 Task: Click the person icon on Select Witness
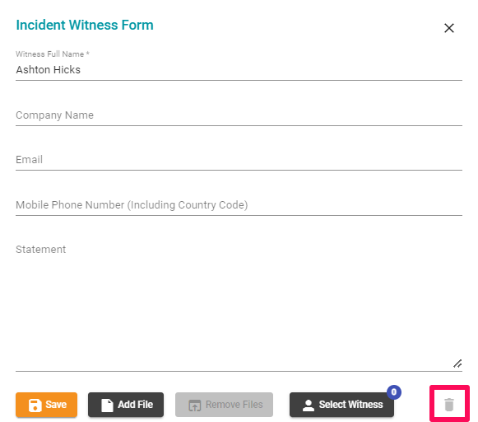pyautogui.click(x=309, y=406)
